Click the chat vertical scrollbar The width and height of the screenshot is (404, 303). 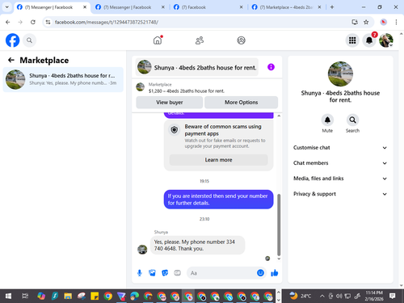279,225
